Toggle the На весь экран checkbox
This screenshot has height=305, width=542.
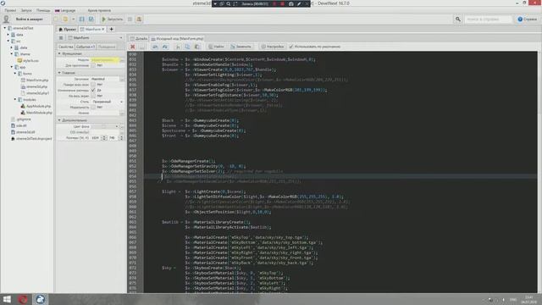coord(93,96)
